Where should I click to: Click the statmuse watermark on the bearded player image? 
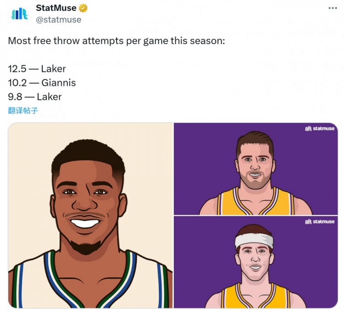320,129
